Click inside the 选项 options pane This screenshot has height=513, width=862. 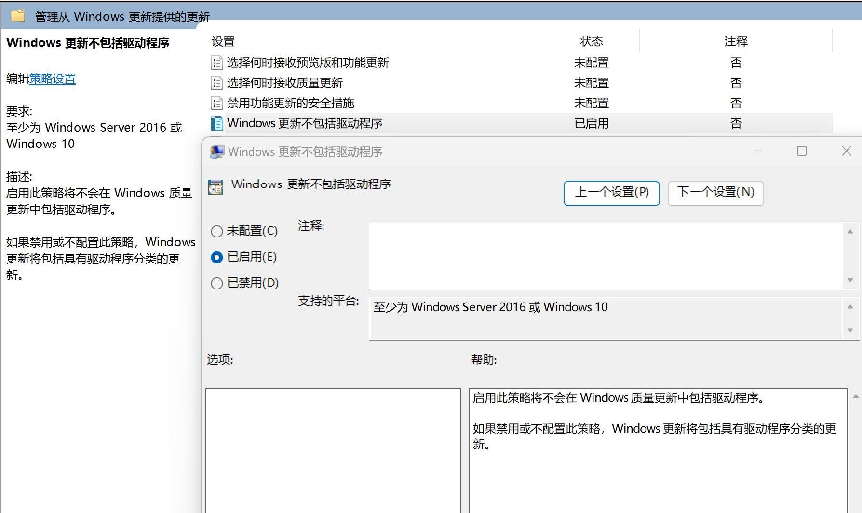[333, 450]
